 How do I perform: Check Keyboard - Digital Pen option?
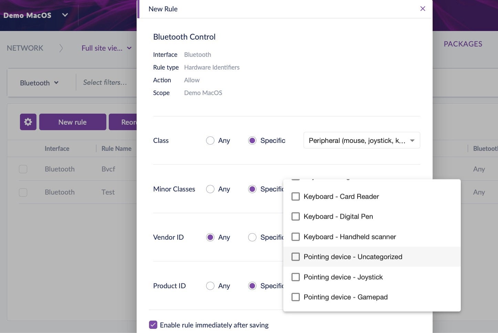click(x=296, y=217)
